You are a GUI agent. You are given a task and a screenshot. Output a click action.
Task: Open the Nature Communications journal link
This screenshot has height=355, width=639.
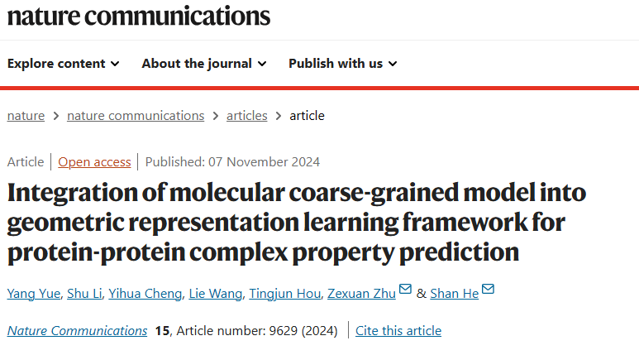[x=77, y=331]
